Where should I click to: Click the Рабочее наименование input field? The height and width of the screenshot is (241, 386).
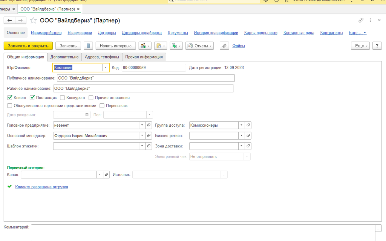(x=143, y=89)
